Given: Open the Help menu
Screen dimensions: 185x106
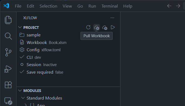Looking at the screenshot, I should pyautogui.click(x=128, y=6).
